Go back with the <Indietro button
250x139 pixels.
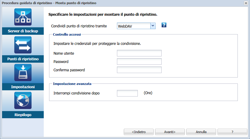click(139, 132)
